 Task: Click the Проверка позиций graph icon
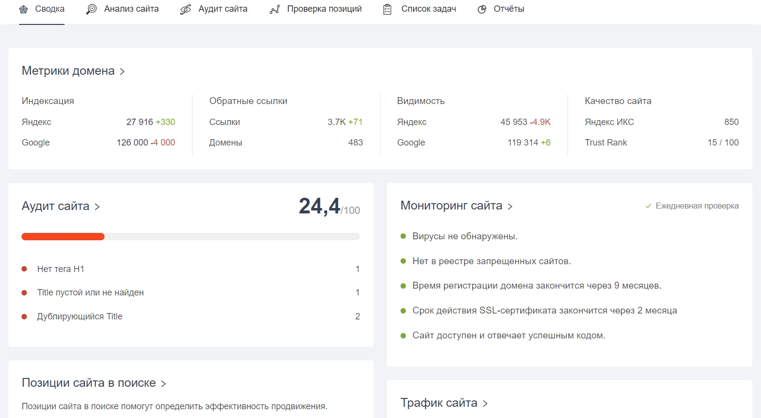275,9
